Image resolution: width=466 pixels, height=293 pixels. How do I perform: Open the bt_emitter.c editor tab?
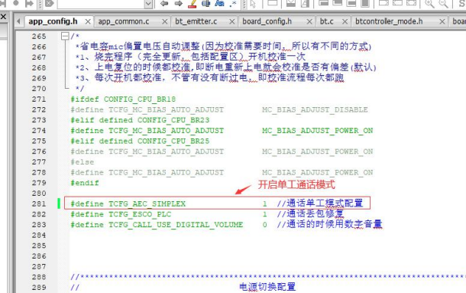click(x=196, y=21)
